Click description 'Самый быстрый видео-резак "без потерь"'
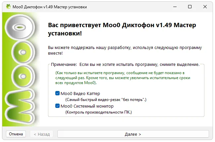Screen dimensions: 215x142 (106, 100)
